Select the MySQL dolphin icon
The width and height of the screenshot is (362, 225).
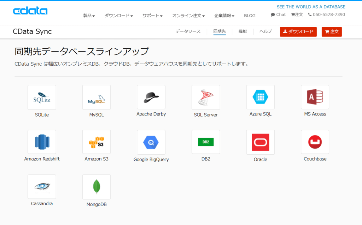pyautogui.click(x=97, y=97)
